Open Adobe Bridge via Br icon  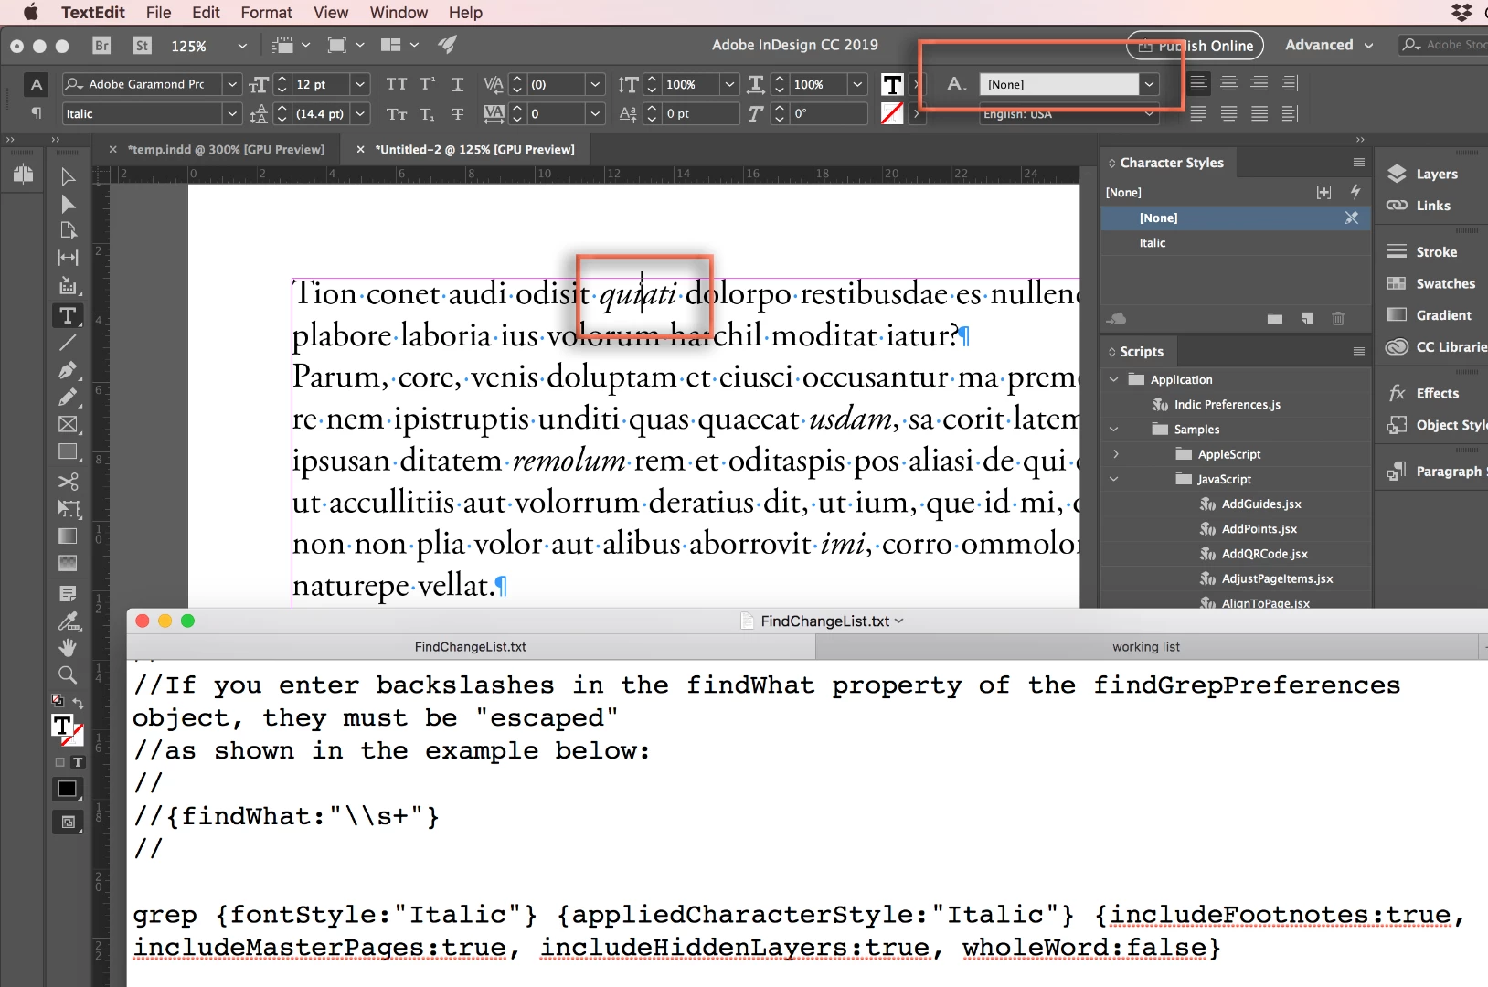coord(101,45)
